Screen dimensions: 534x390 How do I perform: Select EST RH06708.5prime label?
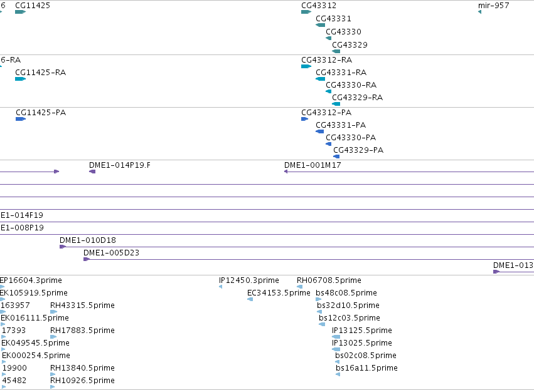329,280
